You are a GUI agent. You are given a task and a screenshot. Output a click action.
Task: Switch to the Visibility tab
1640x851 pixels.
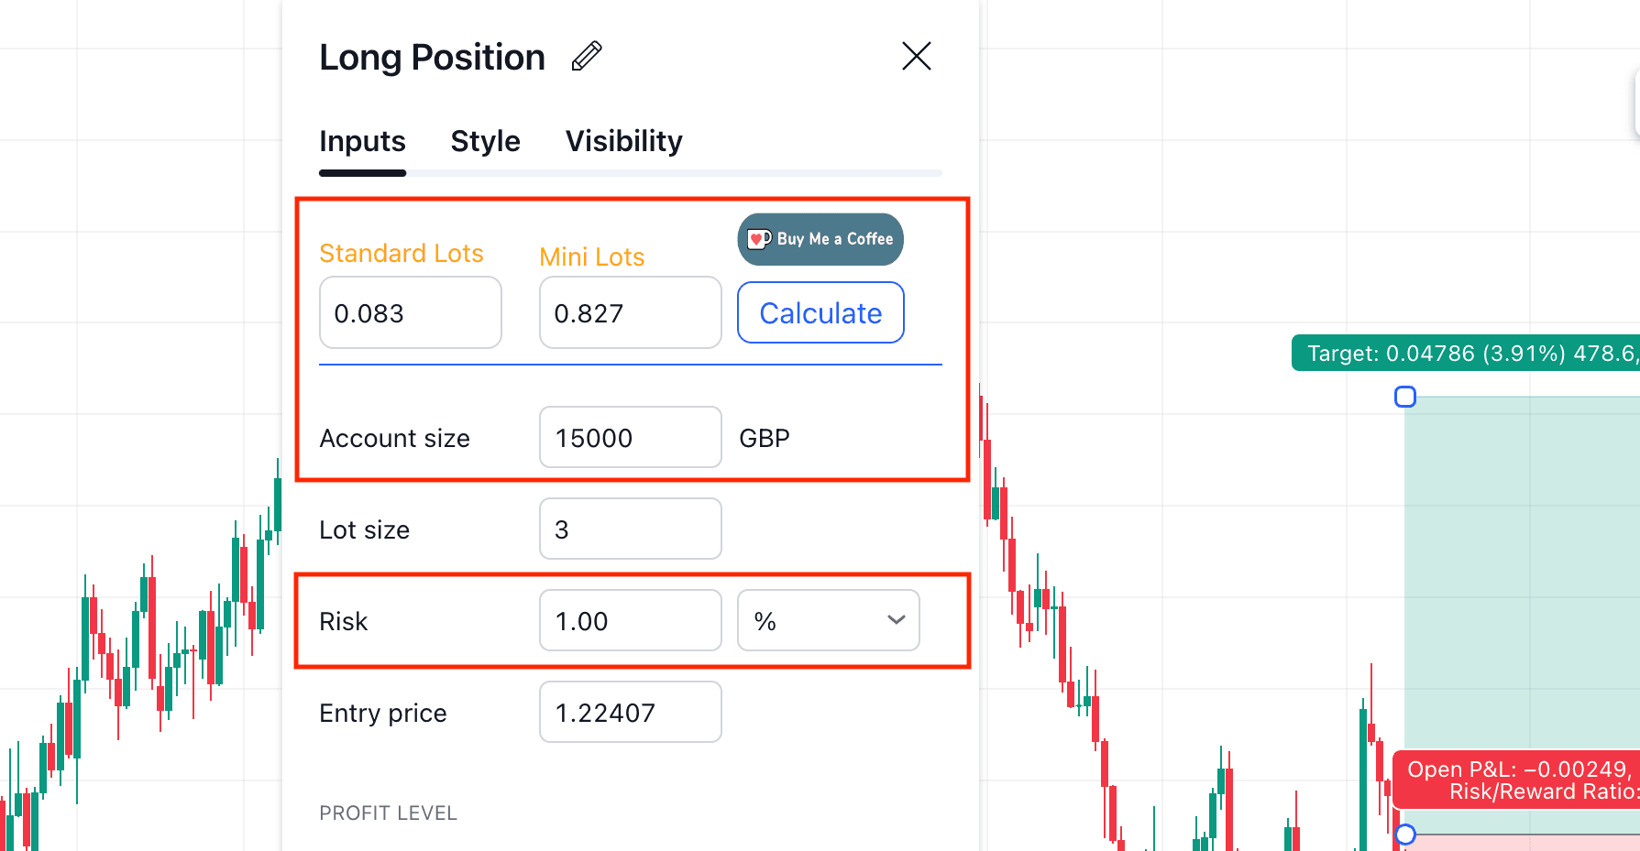(623, 141)
